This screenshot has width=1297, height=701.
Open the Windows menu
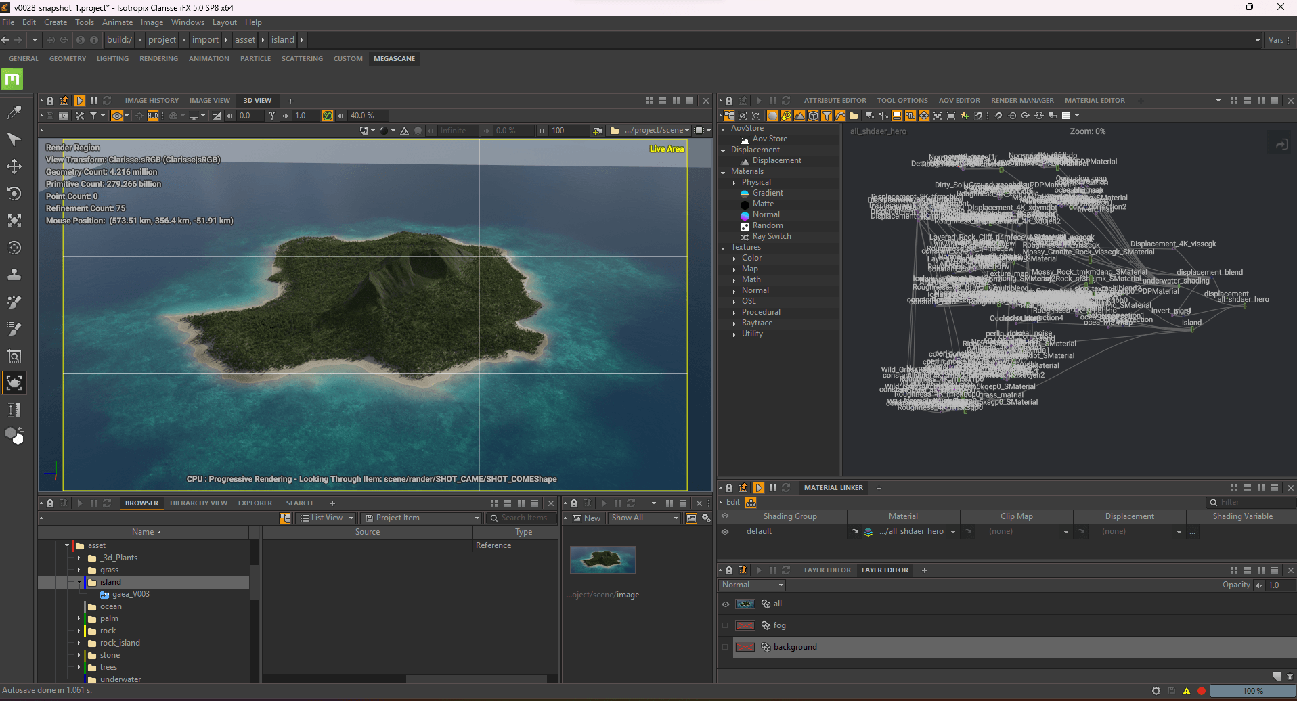(x=188, y=22)
